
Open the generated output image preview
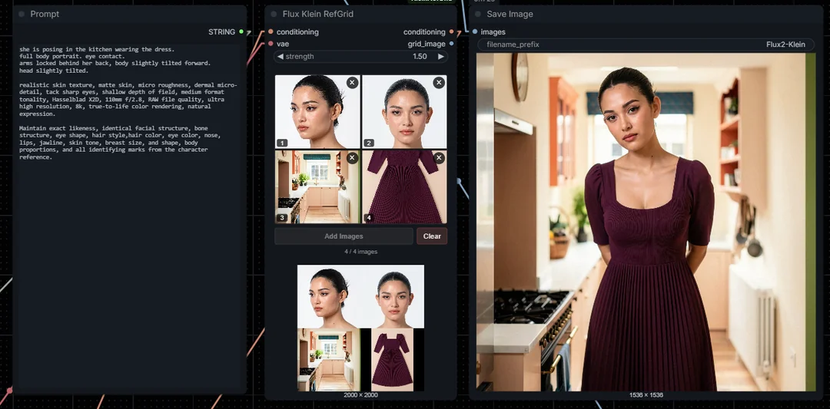[646, 222]
